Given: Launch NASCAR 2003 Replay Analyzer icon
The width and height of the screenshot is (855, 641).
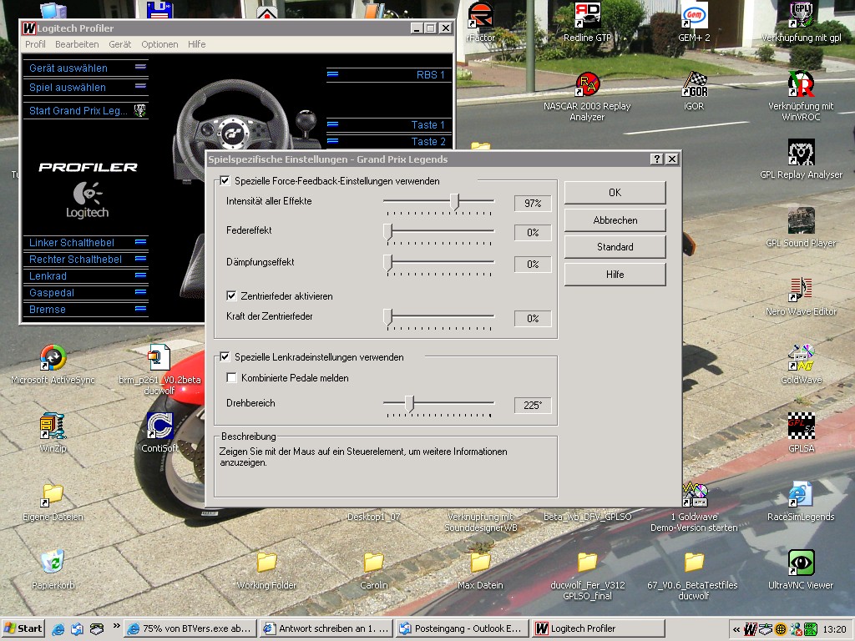Looking at the screenshot, I should tap(587, 84).
